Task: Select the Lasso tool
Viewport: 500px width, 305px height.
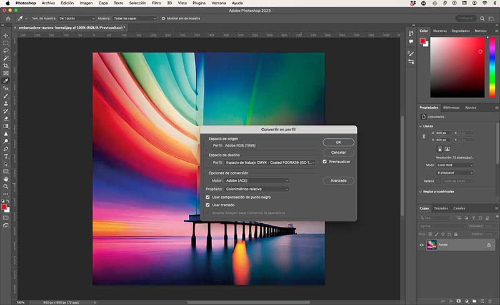Action: pyautogui.click(x=6, y=51)
